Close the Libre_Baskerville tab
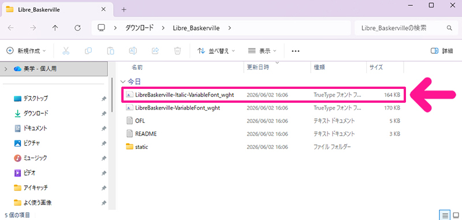The image size is (462, 220). 103,9
